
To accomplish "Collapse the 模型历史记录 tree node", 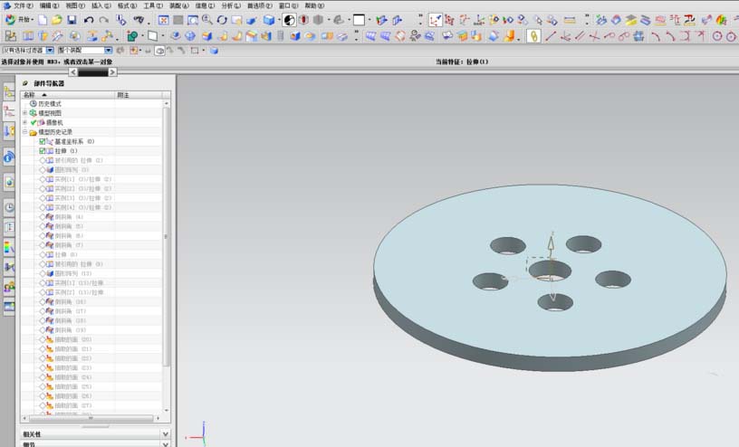I will pyautogui.click(x=25, y=132).
